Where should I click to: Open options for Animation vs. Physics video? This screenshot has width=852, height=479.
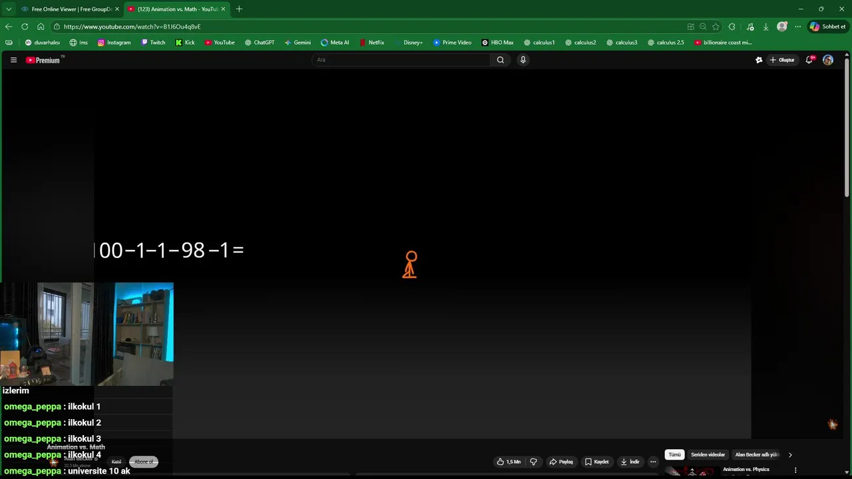pos(795,470)
